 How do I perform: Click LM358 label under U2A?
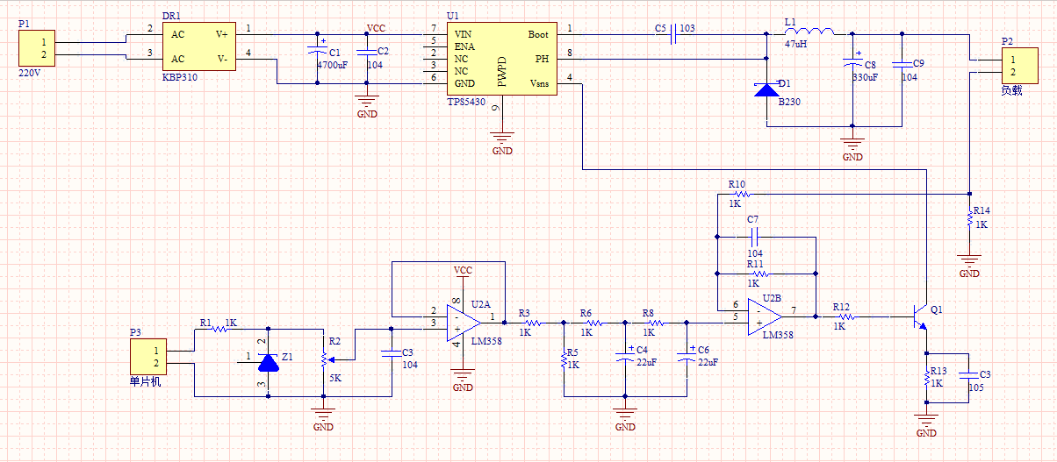tap(486, 341)
